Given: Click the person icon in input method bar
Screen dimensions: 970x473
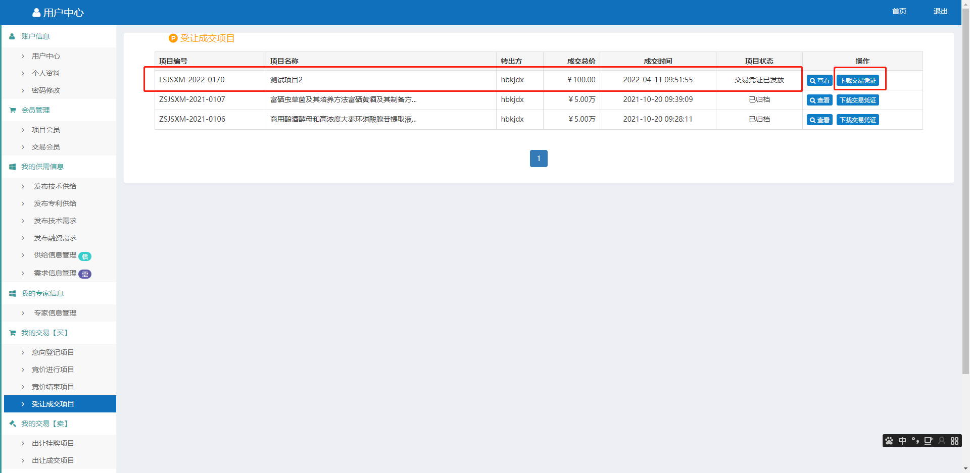Looking at the screenshot, I should tap(942, 441).
